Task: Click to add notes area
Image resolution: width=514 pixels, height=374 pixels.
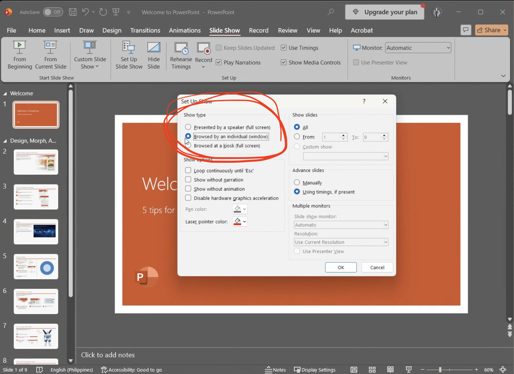Action: click(108, 355)
